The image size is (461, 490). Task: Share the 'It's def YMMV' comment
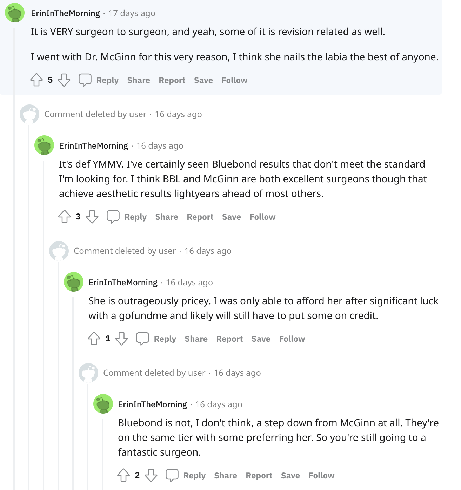tap(167, 217)
